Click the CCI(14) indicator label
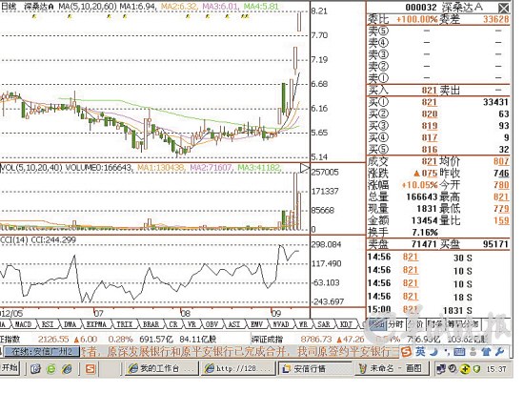Screen dimensions: 524x393 (x=14, y=239)
